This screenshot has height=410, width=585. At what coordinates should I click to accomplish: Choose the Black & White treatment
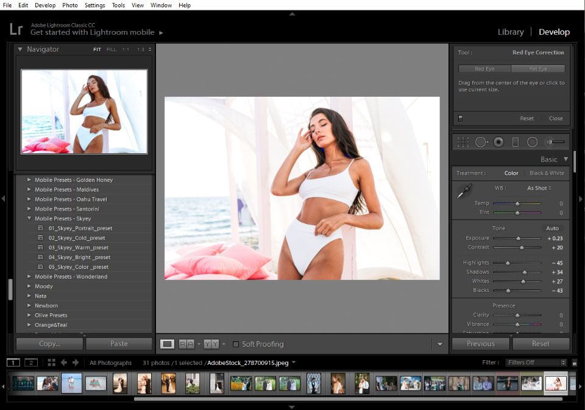(x=547, y=173)
